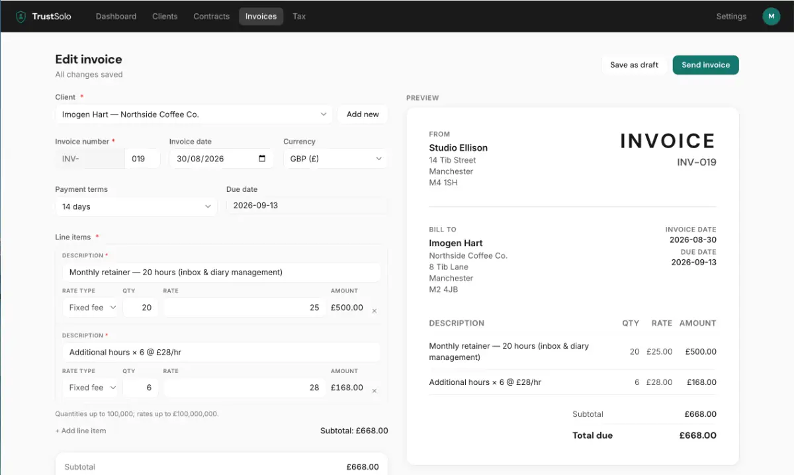This screenshot has width=794, height=475.
Task: Click "Subtotal: £668.00" below line items
Action: (354, 431)
